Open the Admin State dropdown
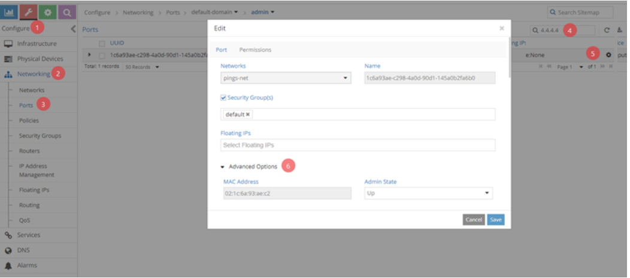Screen dimensions: 630x278 (x=429, y=193)
